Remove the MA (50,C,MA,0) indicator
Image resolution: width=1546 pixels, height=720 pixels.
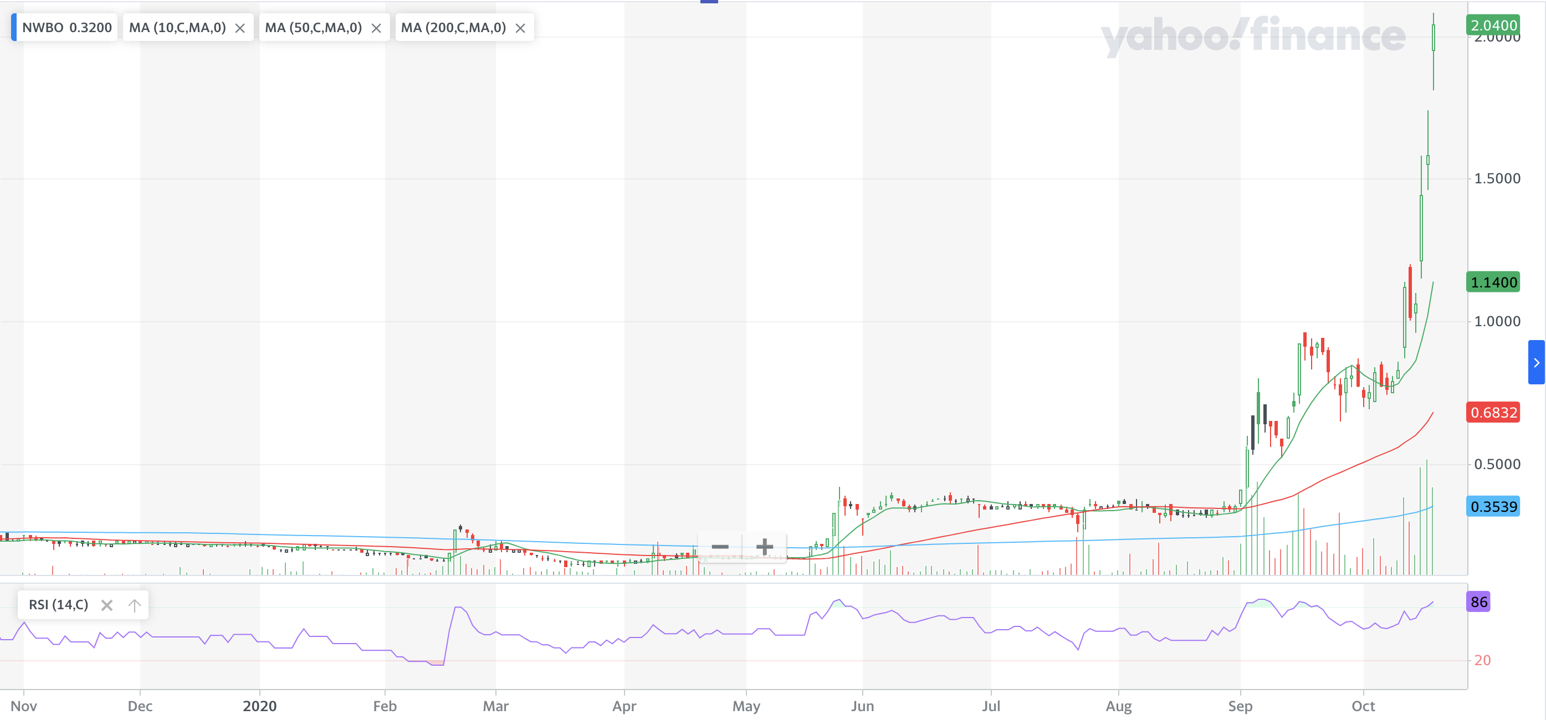pyautogui.click(x=376, y=28)
